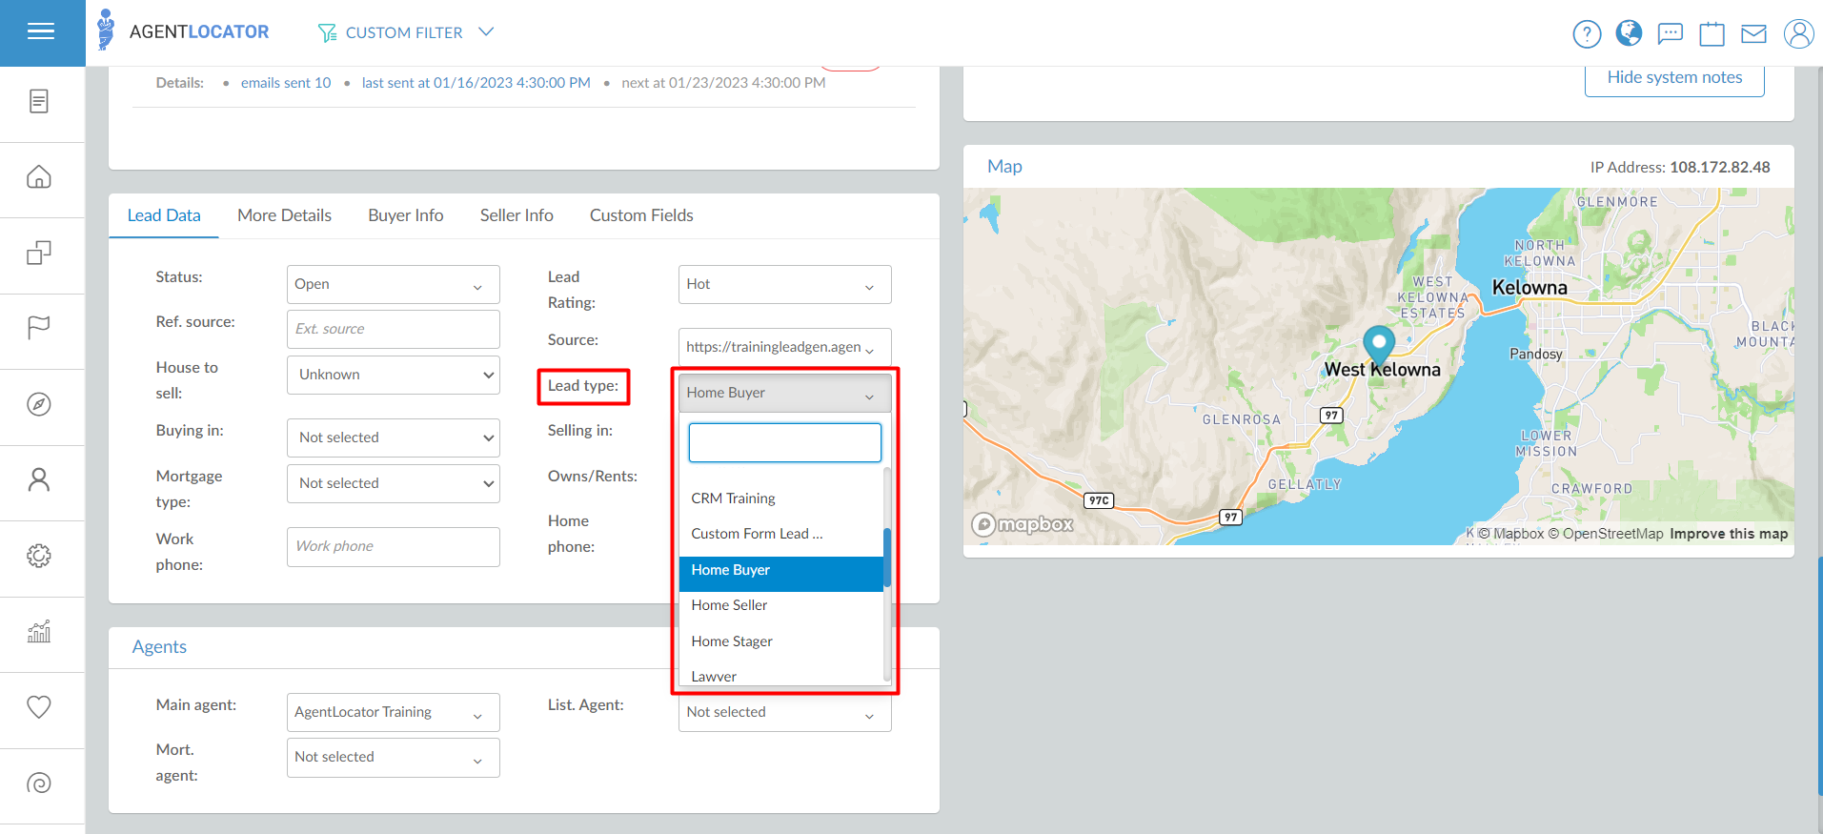Open the Lead Rating dropdown showing Hot

point(784,284)
